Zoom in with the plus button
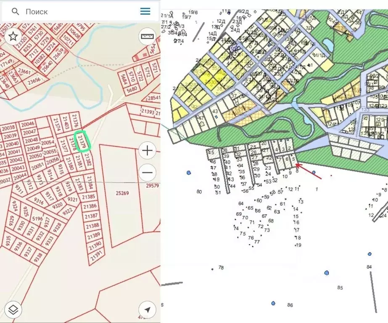Screen dimensions: 388x323 [147, 150]
